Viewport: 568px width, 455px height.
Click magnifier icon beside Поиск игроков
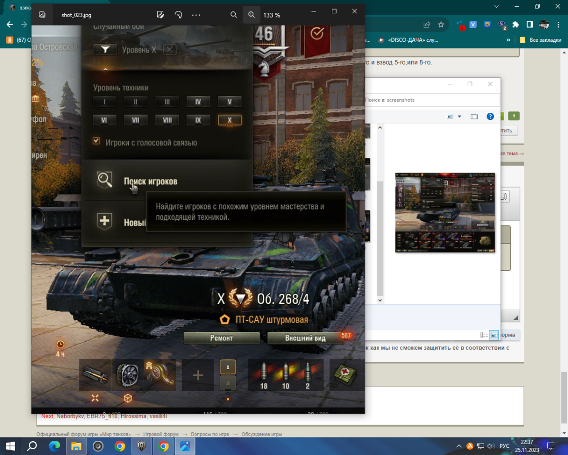pos(105,180)
